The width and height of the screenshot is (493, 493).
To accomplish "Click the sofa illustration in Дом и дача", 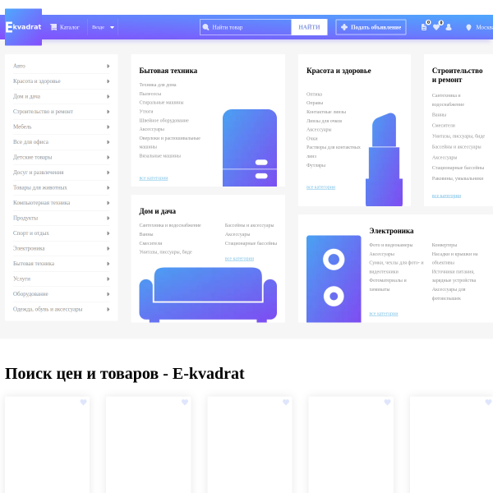I will [x=208, y=295].
